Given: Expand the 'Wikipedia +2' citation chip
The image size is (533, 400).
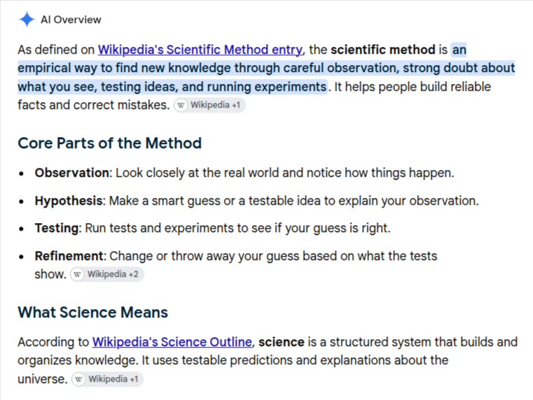Looking at the screenshot, I should 107,274.
